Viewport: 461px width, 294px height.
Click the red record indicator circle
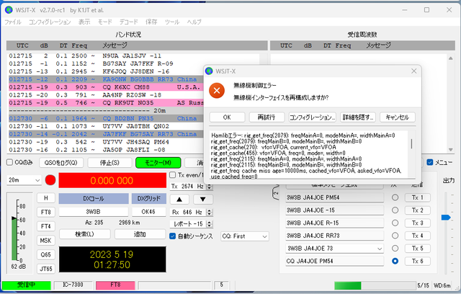[x=50, y=180]
